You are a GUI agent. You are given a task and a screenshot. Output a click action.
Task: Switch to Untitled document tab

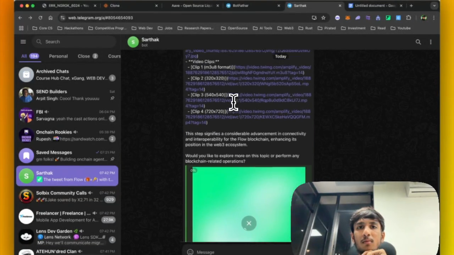point(376,6)
